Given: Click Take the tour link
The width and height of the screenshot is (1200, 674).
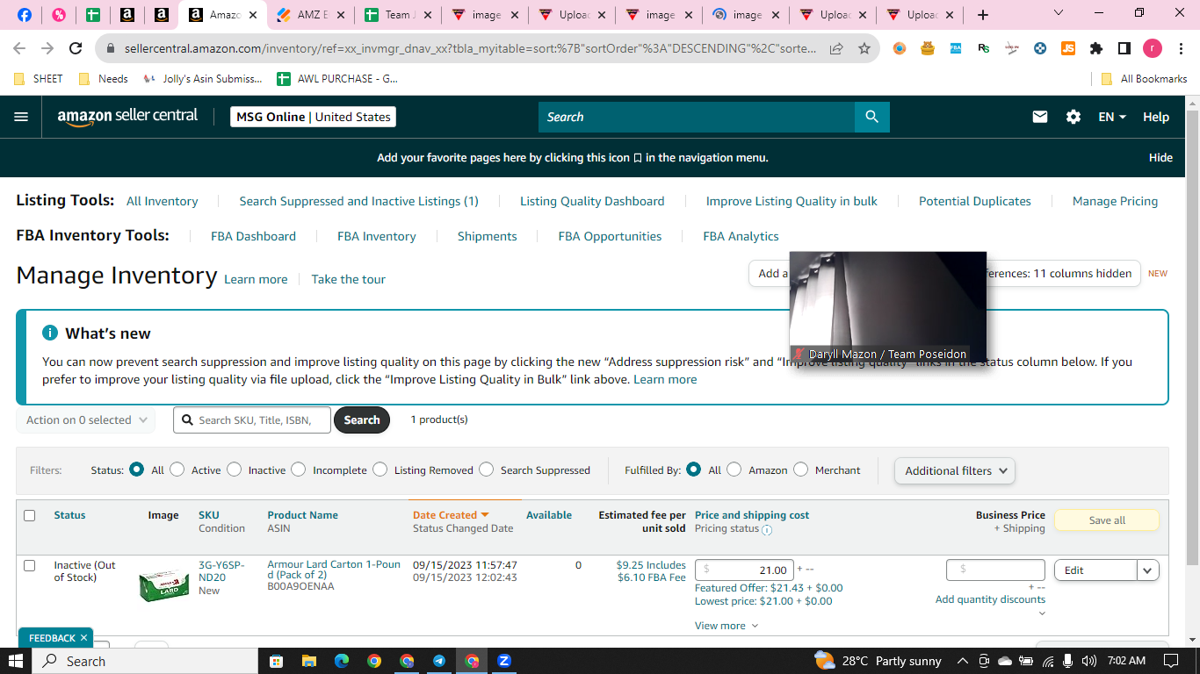Looking at the screenshot, I should pyautogui.click(x=349, y=279).
